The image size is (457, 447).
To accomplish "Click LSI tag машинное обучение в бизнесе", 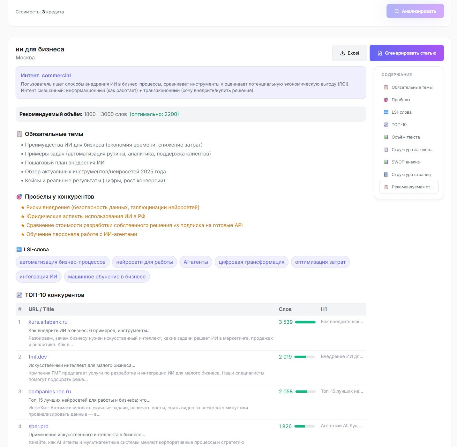I will 107,277.
